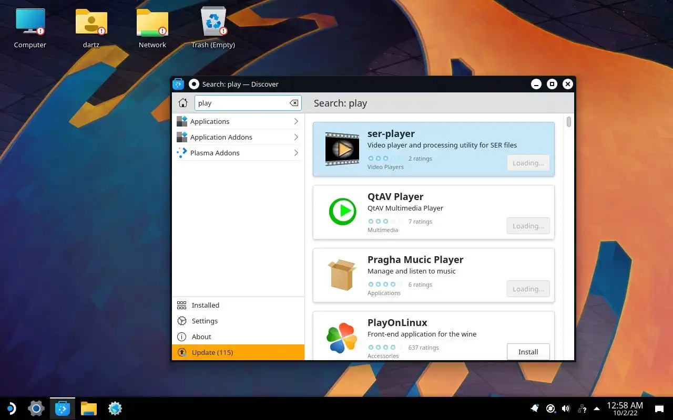Open the PlayOnLinux title
The width and height of the screenshot is (673, 420).
(x=397, y=322)
